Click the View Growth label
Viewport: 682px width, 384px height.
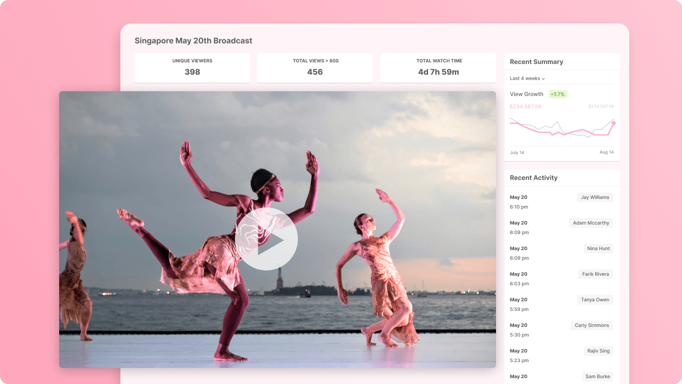pyautogui.click(x=526, y=94)
